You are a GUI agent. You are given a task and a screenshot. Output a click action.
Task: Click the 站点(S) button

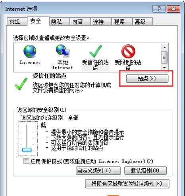coord(147,79)
